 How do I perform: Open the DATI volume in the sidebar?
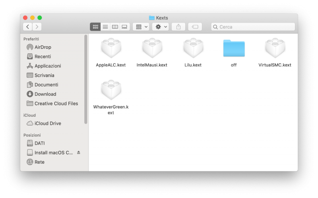coord(54,143)
